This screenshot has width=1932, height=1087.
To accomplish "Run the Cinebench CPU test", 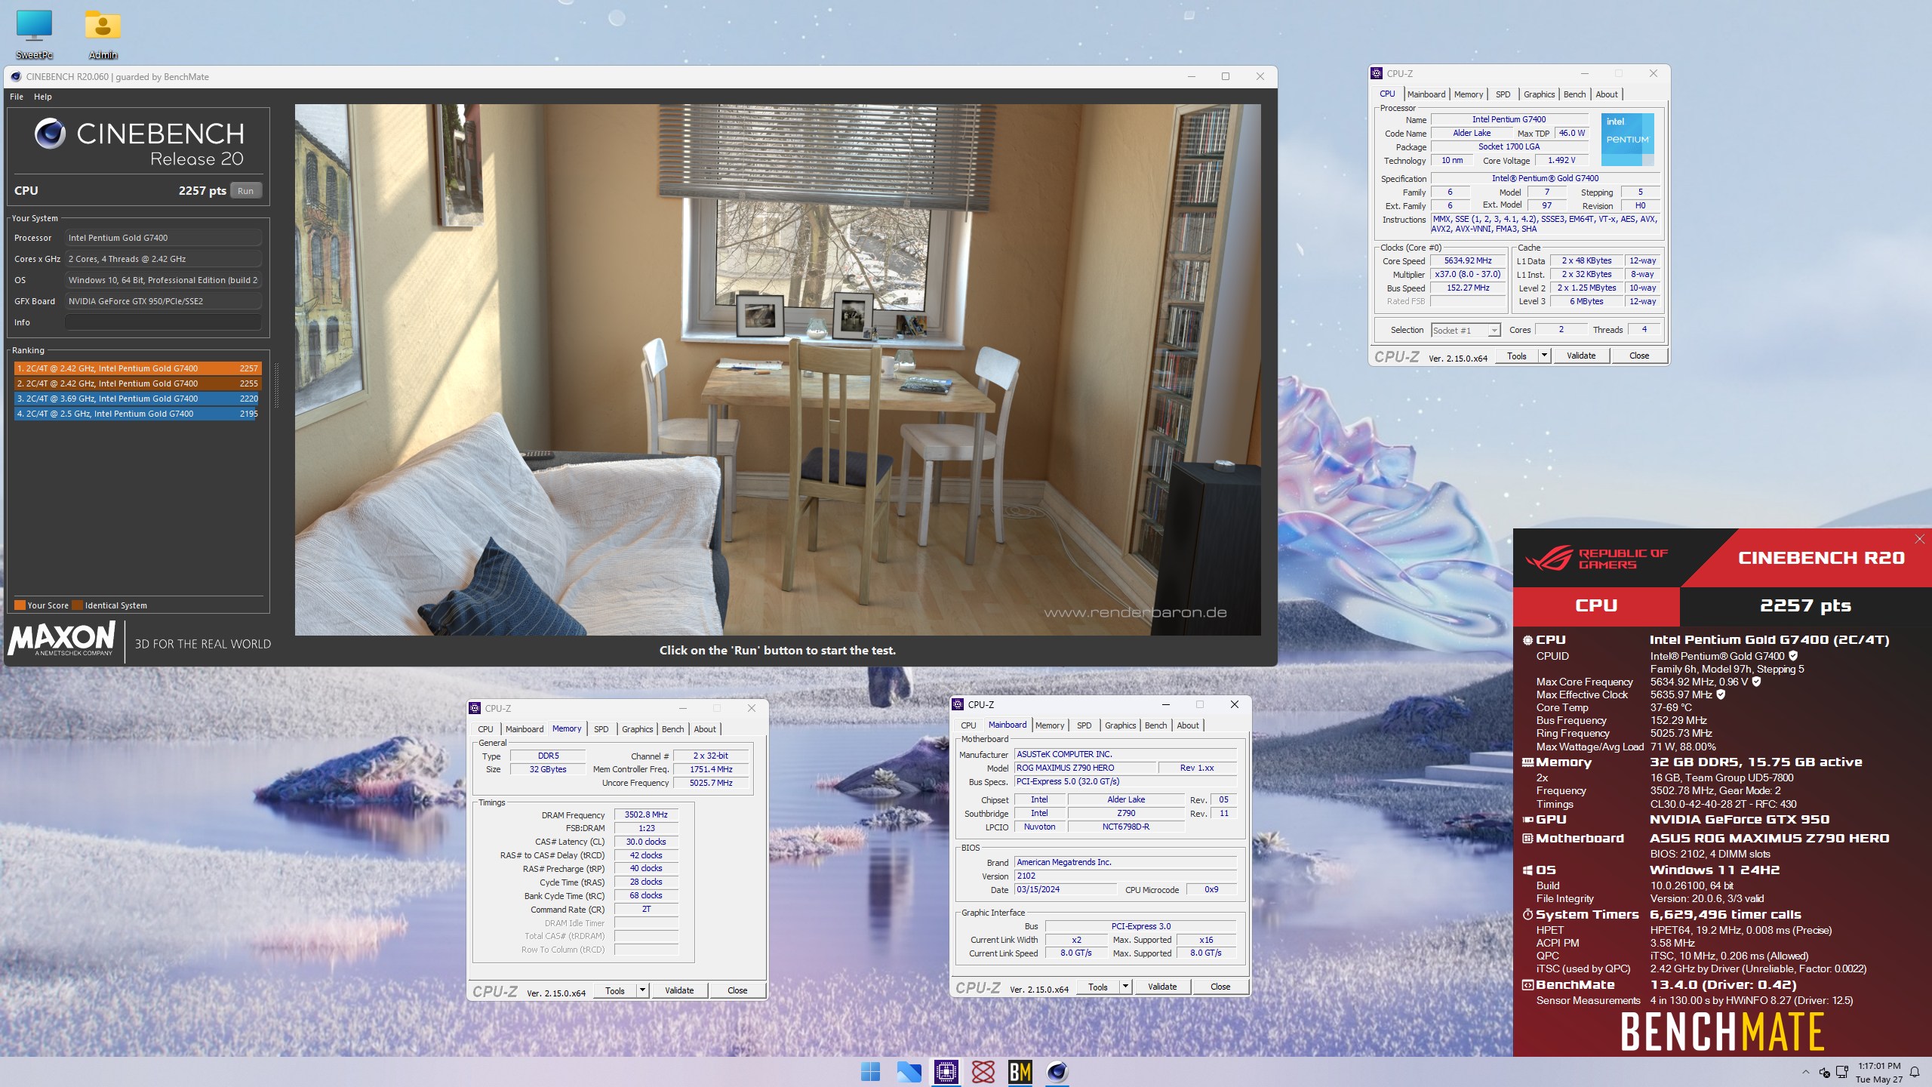I will (x=245, y=191).
